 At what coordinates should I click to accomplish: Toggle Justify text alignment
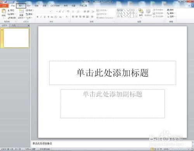tap(84, 17)
